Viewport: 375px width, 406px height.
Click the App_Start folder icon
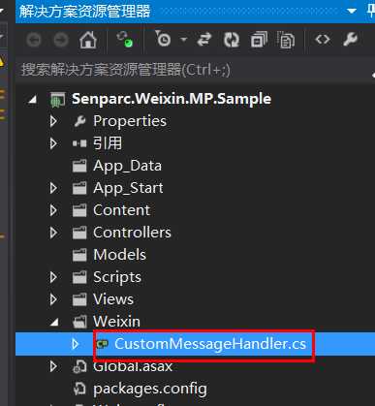79,188
